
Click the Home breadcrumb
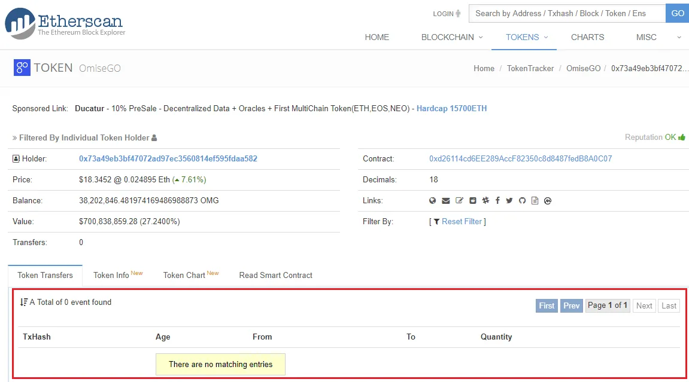click(x=484, y=68)
